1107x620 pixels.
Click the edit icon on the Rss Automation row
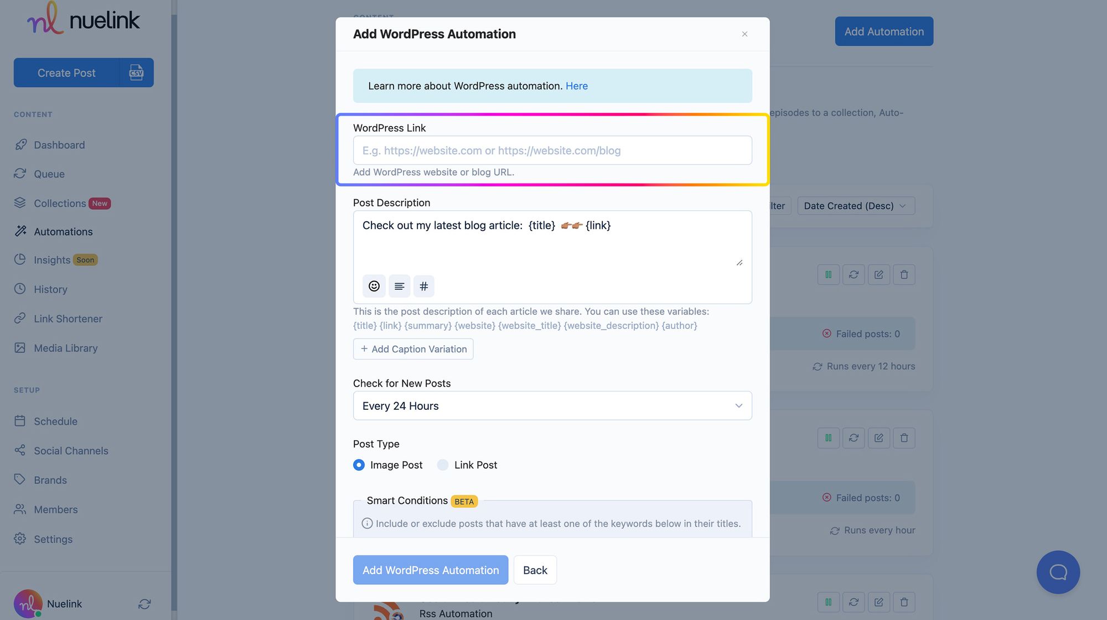[x=878, y=602]
